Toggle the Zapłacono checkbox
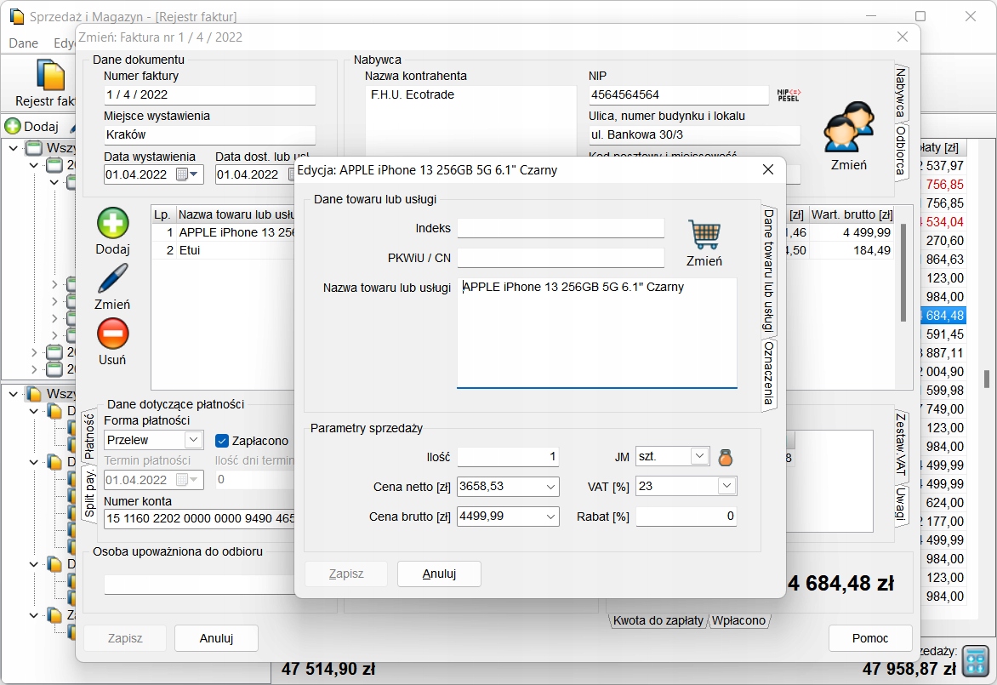This screenshot has width=997, height=685. (223, 441)
